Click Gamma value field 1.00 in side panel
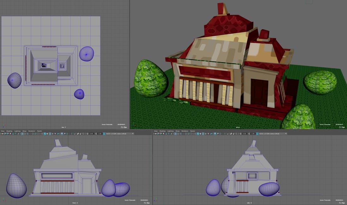The width and height of the screenshot is (347, 205). [253, 134]
